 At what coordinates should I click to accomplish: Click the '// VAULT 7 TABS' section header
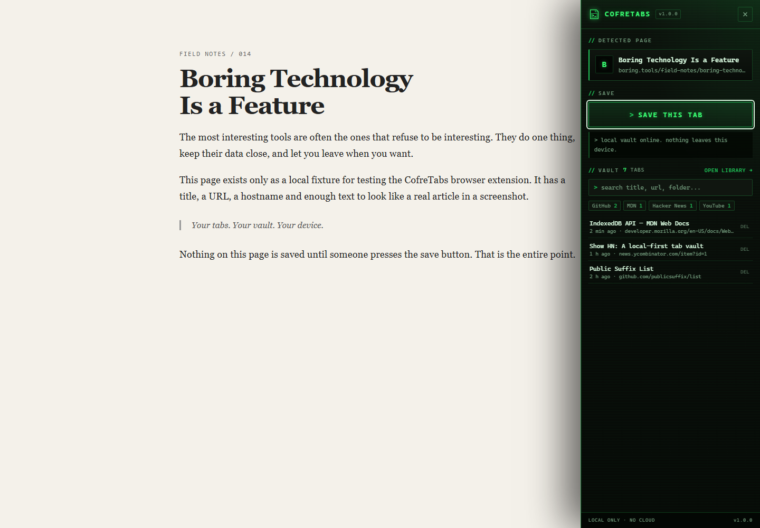[616, 170]
